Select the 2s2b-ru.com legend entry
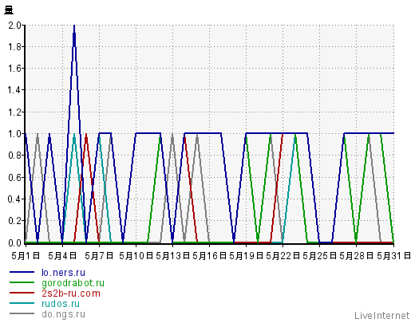415x323 pixels. click(x=71, y=293)
